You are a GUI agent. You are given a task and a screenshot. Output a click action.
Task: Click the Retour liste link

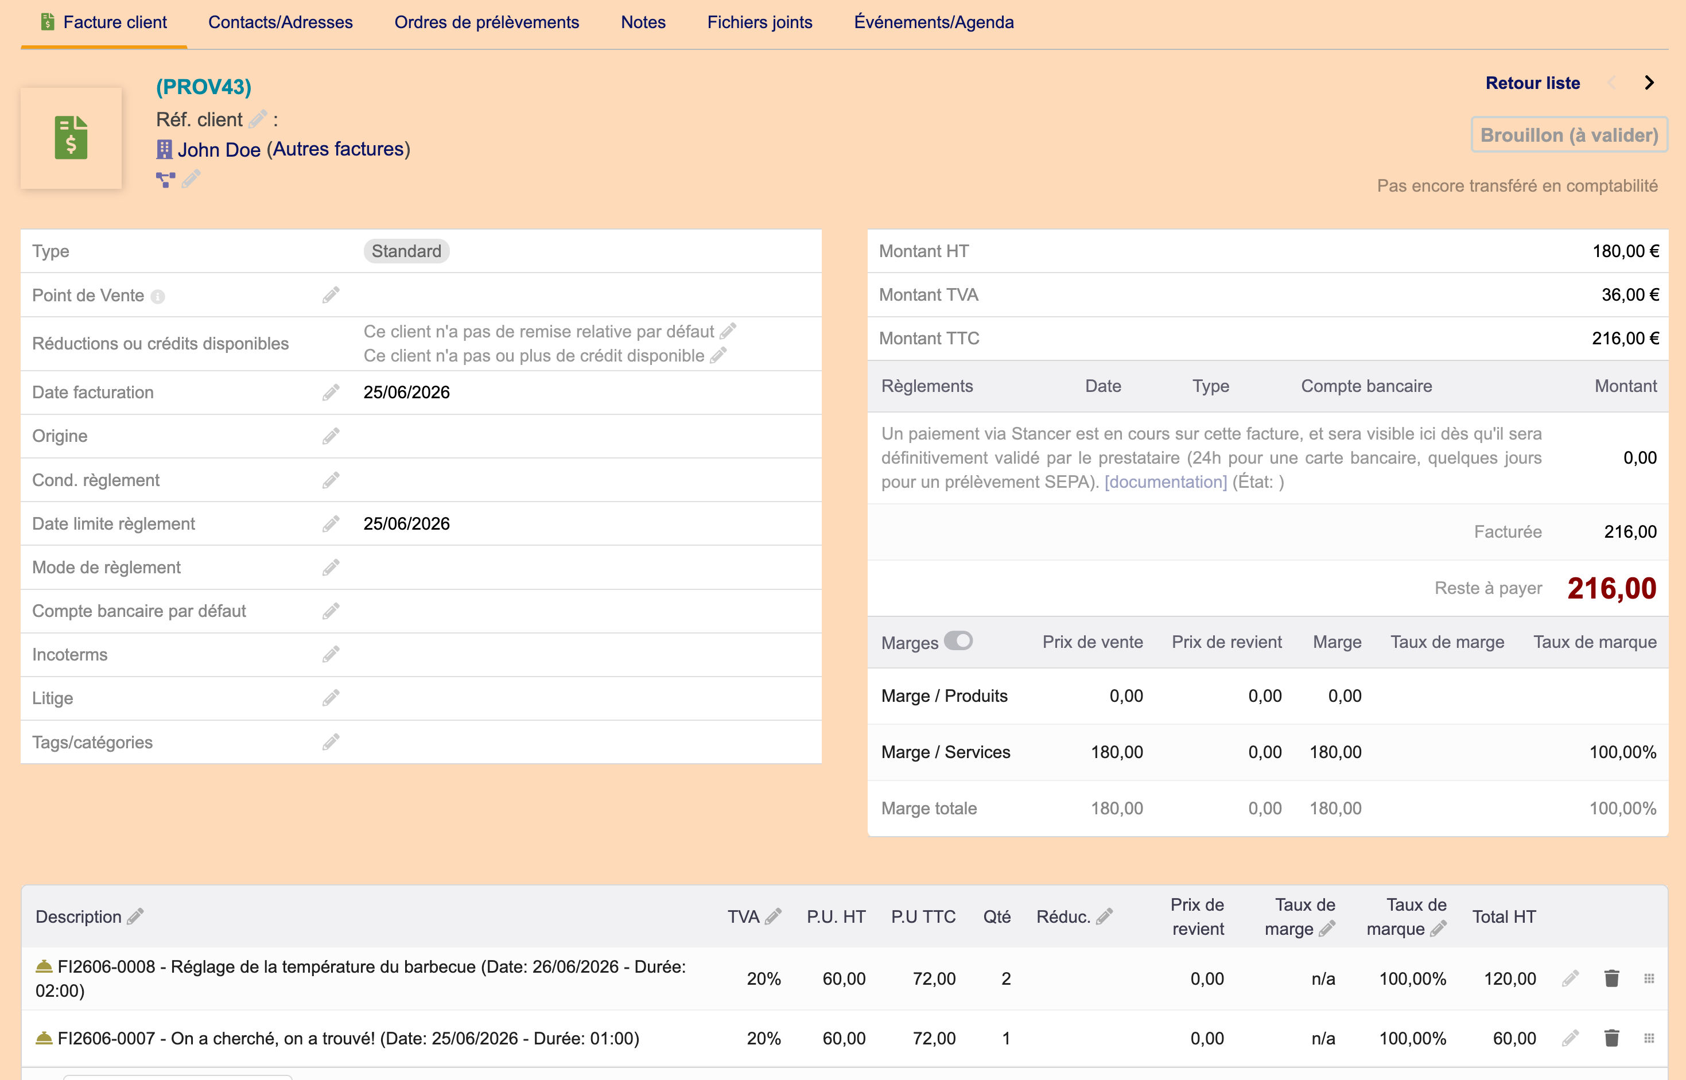(1532, 83)
